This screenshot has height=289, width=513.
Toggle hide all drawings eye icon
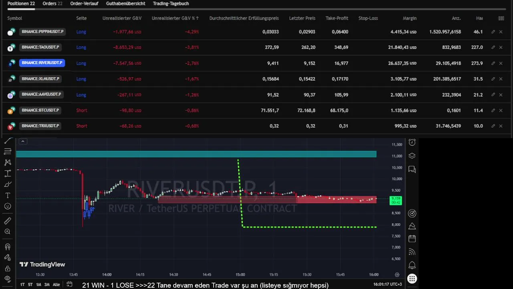(x=8, y=279)
